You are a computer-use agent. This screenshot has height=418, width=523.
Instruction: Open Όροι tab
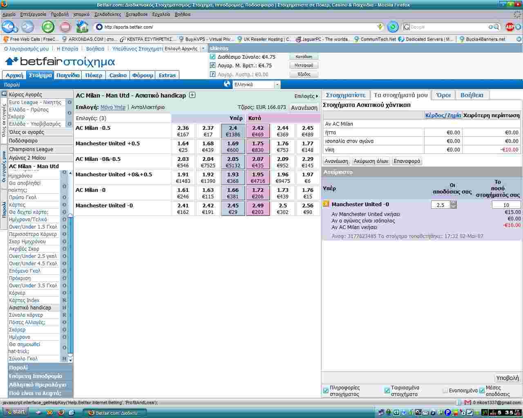(443, 95)
